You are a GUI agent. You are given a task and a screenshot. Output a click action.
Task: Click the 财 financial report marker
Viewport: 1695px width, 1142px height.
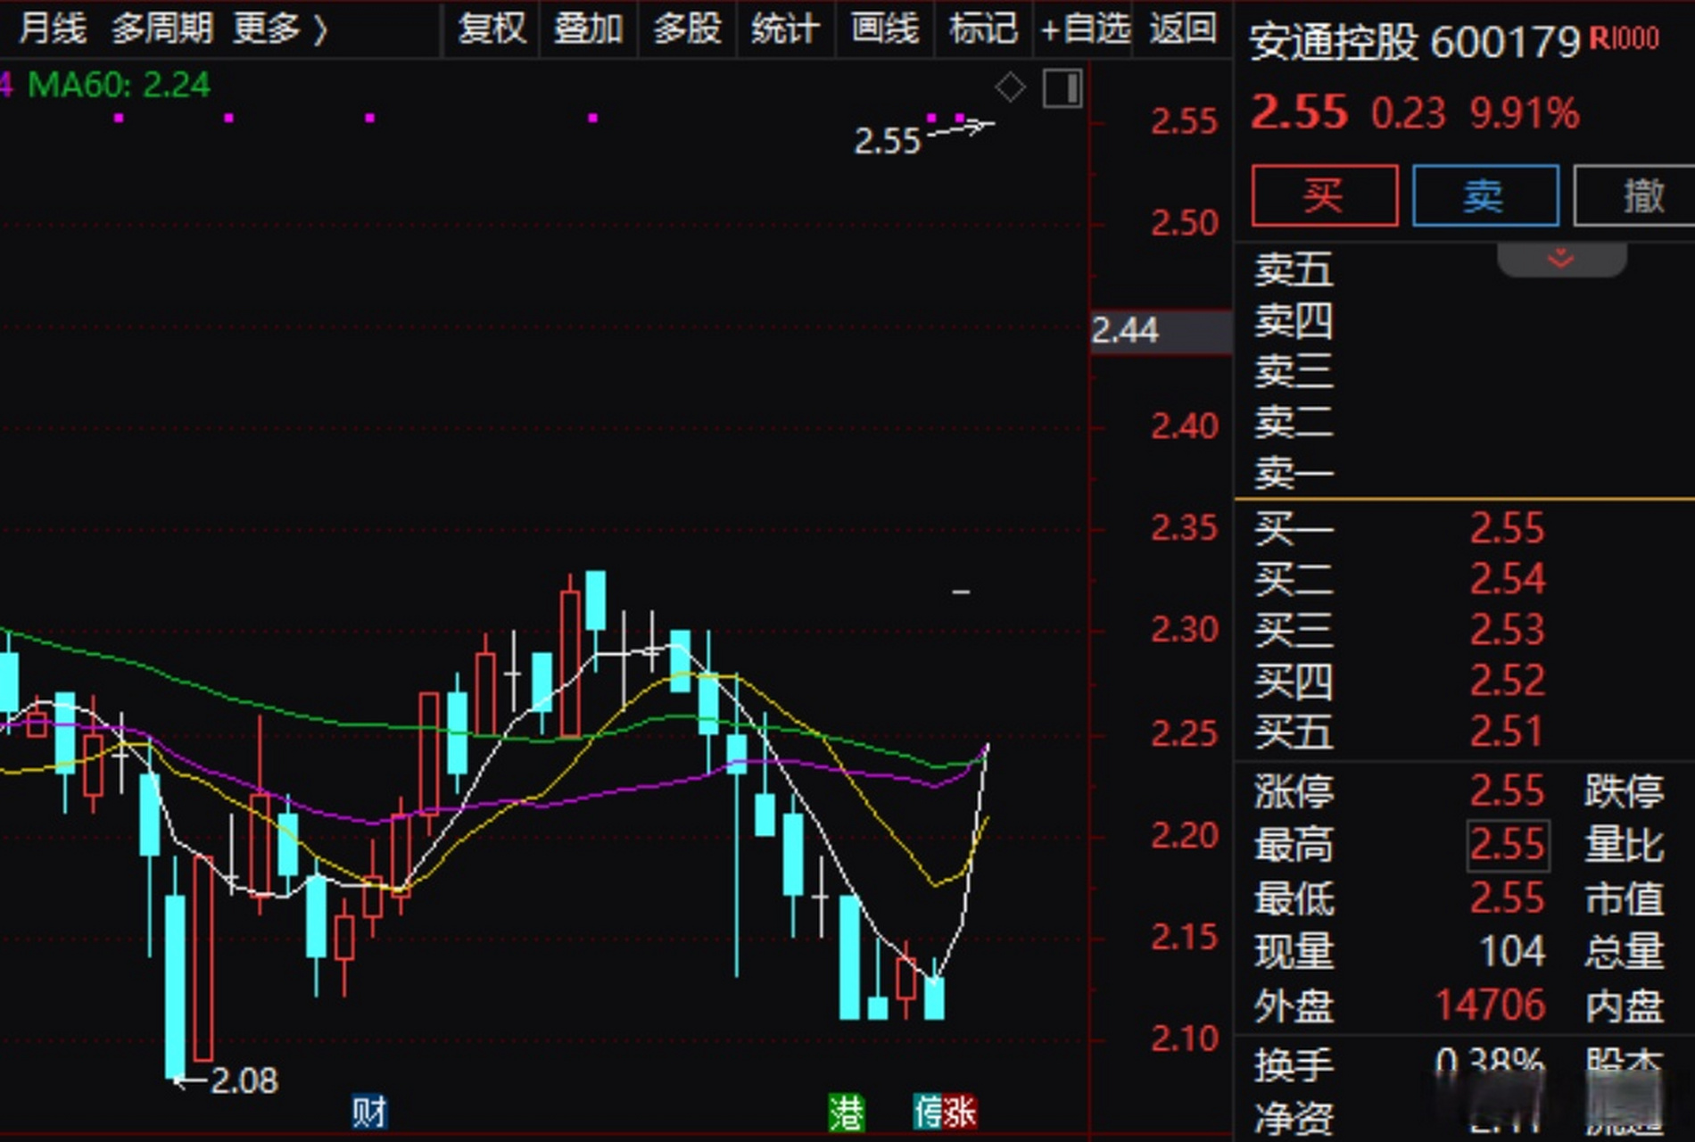coord(368,1113)
